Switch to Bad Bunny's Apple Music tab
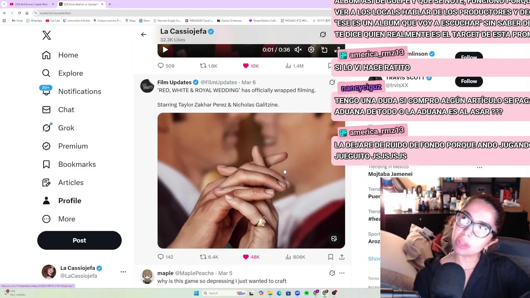Image resolution: width=530 pixels, height=298 pixels. [32, 4]
